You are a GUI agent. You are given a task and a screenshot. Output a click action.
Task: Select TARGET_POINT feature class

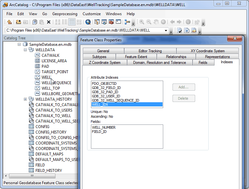(55, 72)
